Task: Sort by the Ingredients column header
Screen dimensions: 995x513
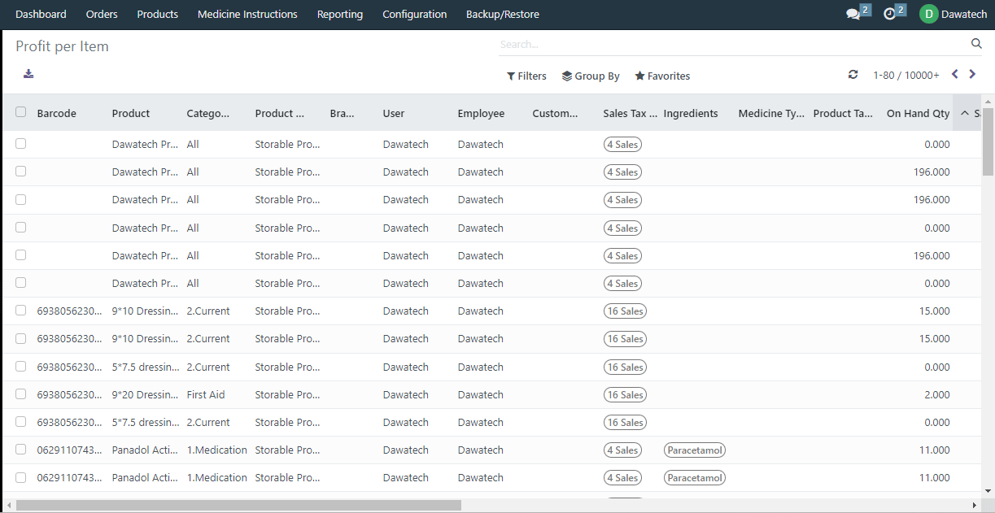Action: [691, 113]
